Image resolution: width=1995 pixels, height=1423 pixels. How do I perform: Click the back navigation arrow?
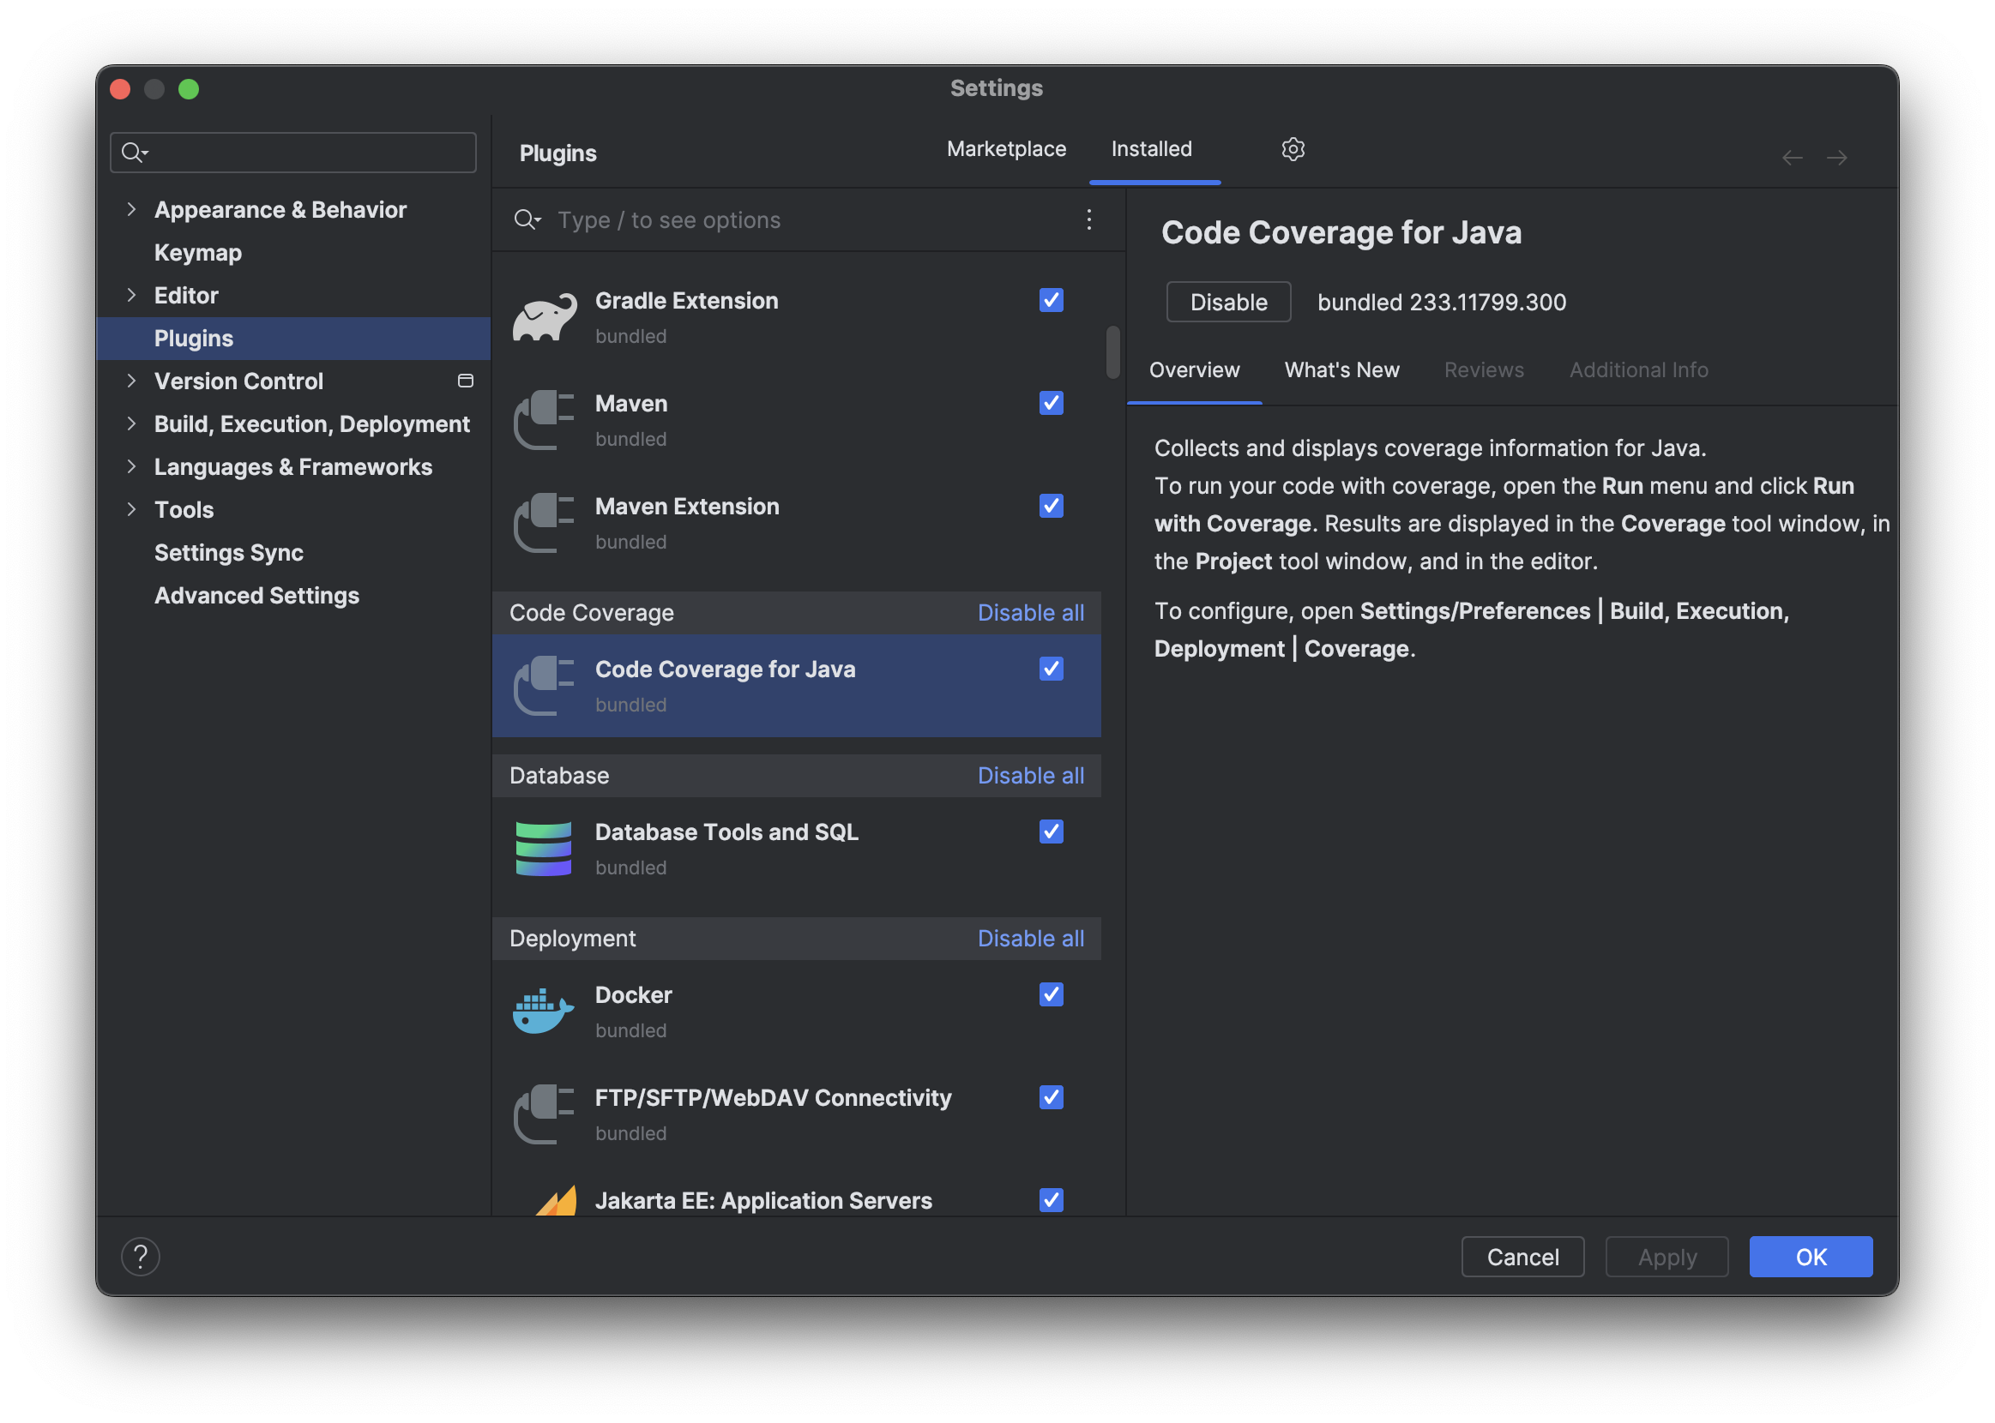[x=1792, y=158]
